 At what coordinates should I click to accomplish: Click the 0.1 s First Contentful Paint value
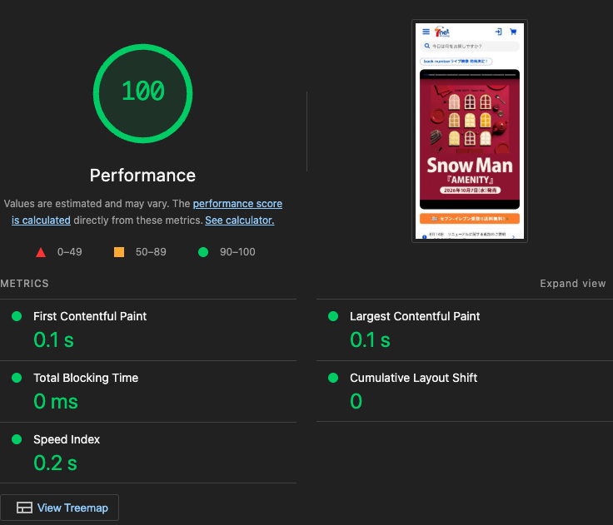click(x=53, y=339)
